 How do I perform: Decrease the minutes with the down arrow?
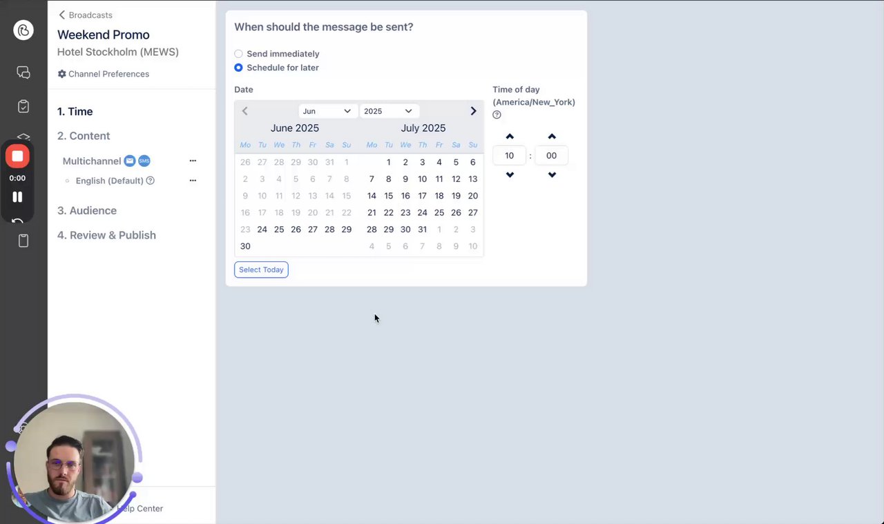(552, 175)
